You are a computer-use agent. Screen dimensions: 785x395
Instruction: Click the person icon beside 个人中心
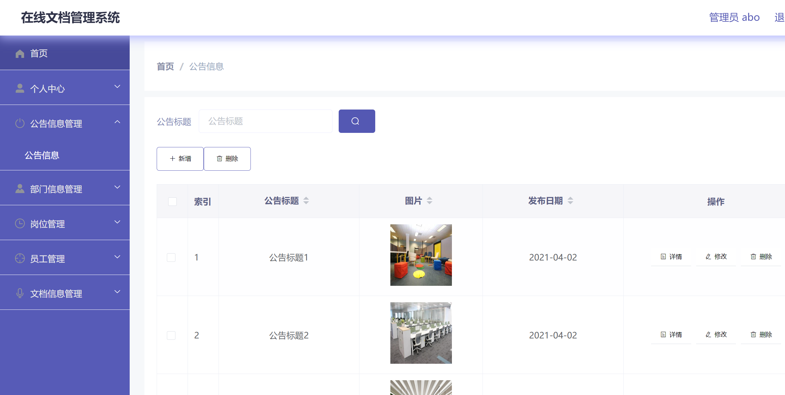coord(19,88)
